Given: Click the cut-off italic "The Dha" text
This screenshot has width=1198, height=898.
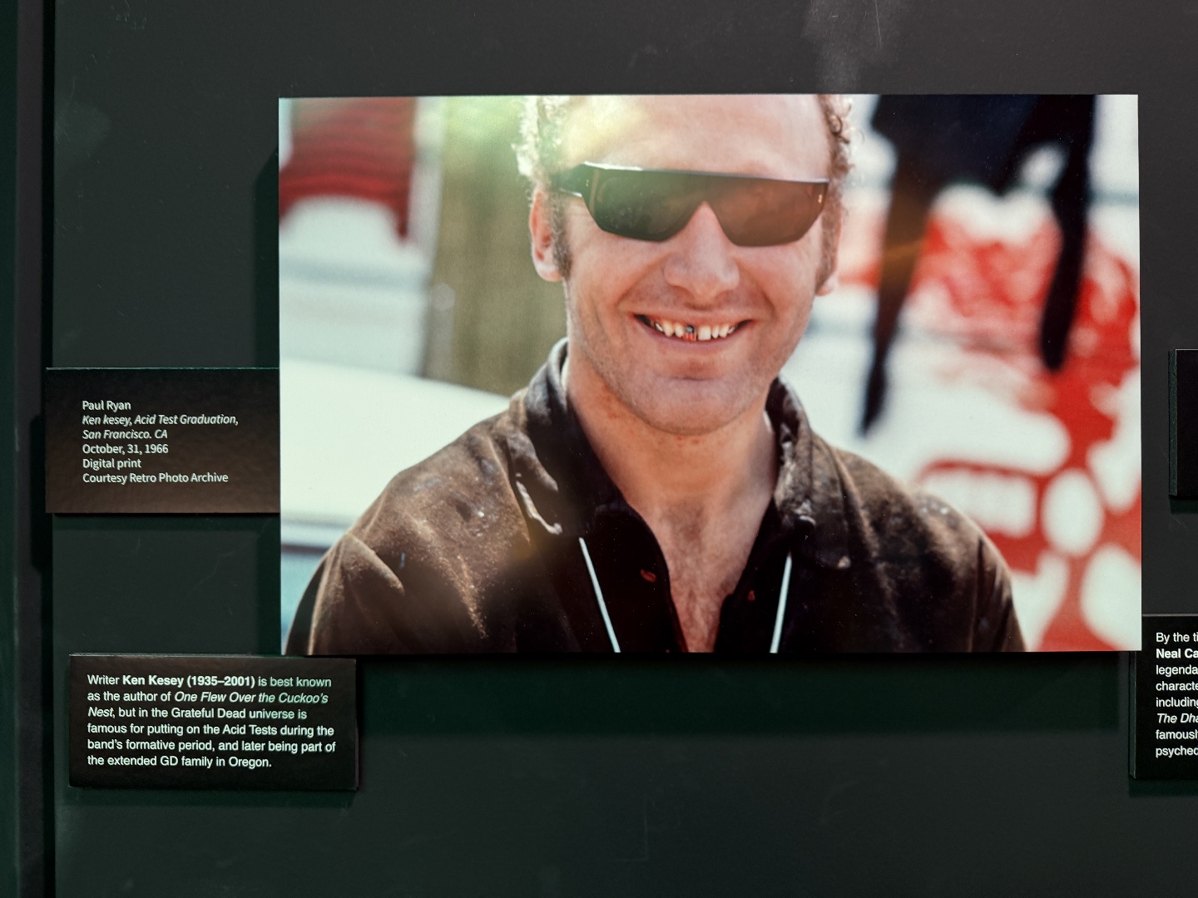Looking at the screenshot, I should pos(1176,718).
